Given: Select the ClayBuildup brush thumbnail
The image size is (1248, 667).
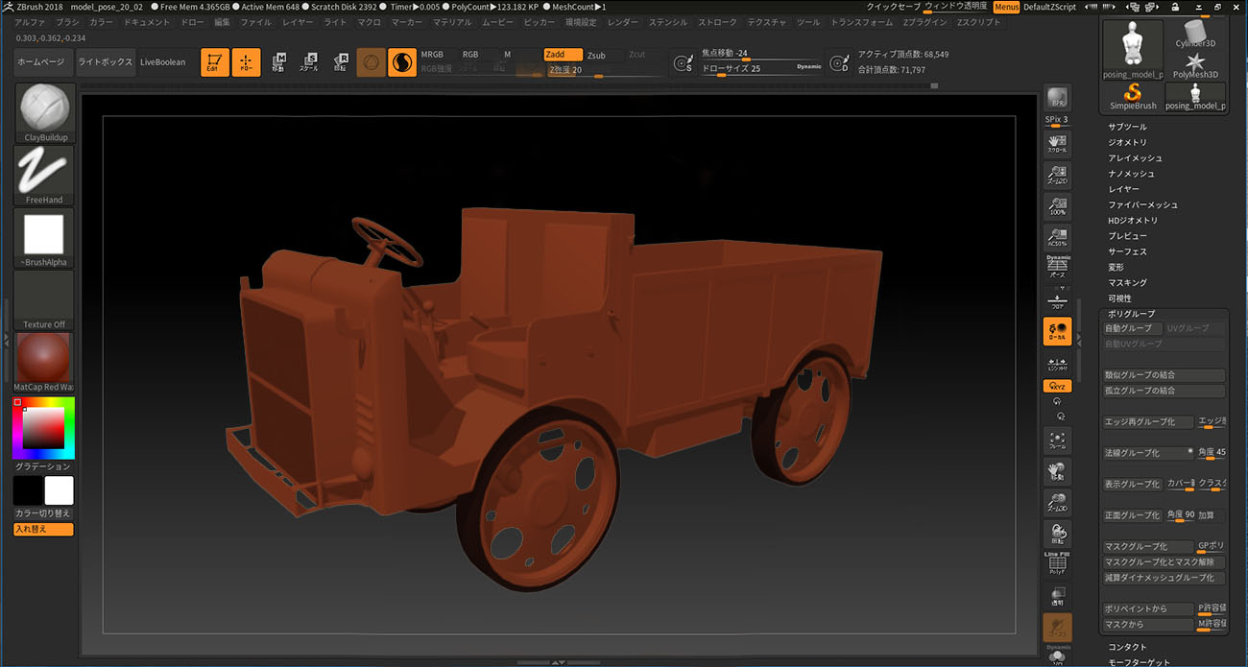Looking at the screenshot, I should [x=44, y=107].
